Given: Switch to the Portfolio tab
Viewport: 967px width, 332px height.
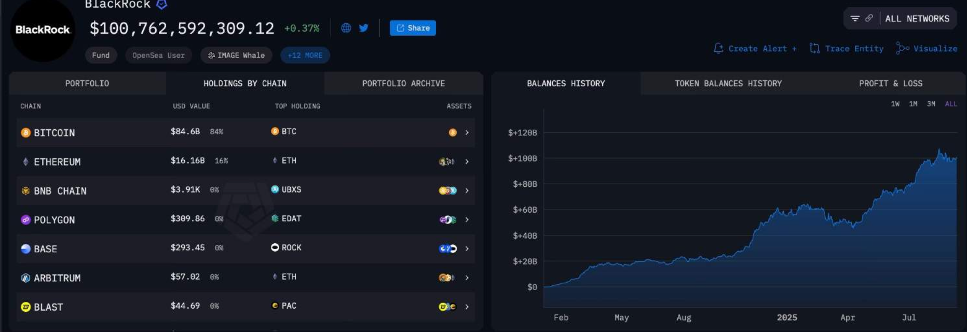Looking at the screenshot, I should (x=87, y=84).
